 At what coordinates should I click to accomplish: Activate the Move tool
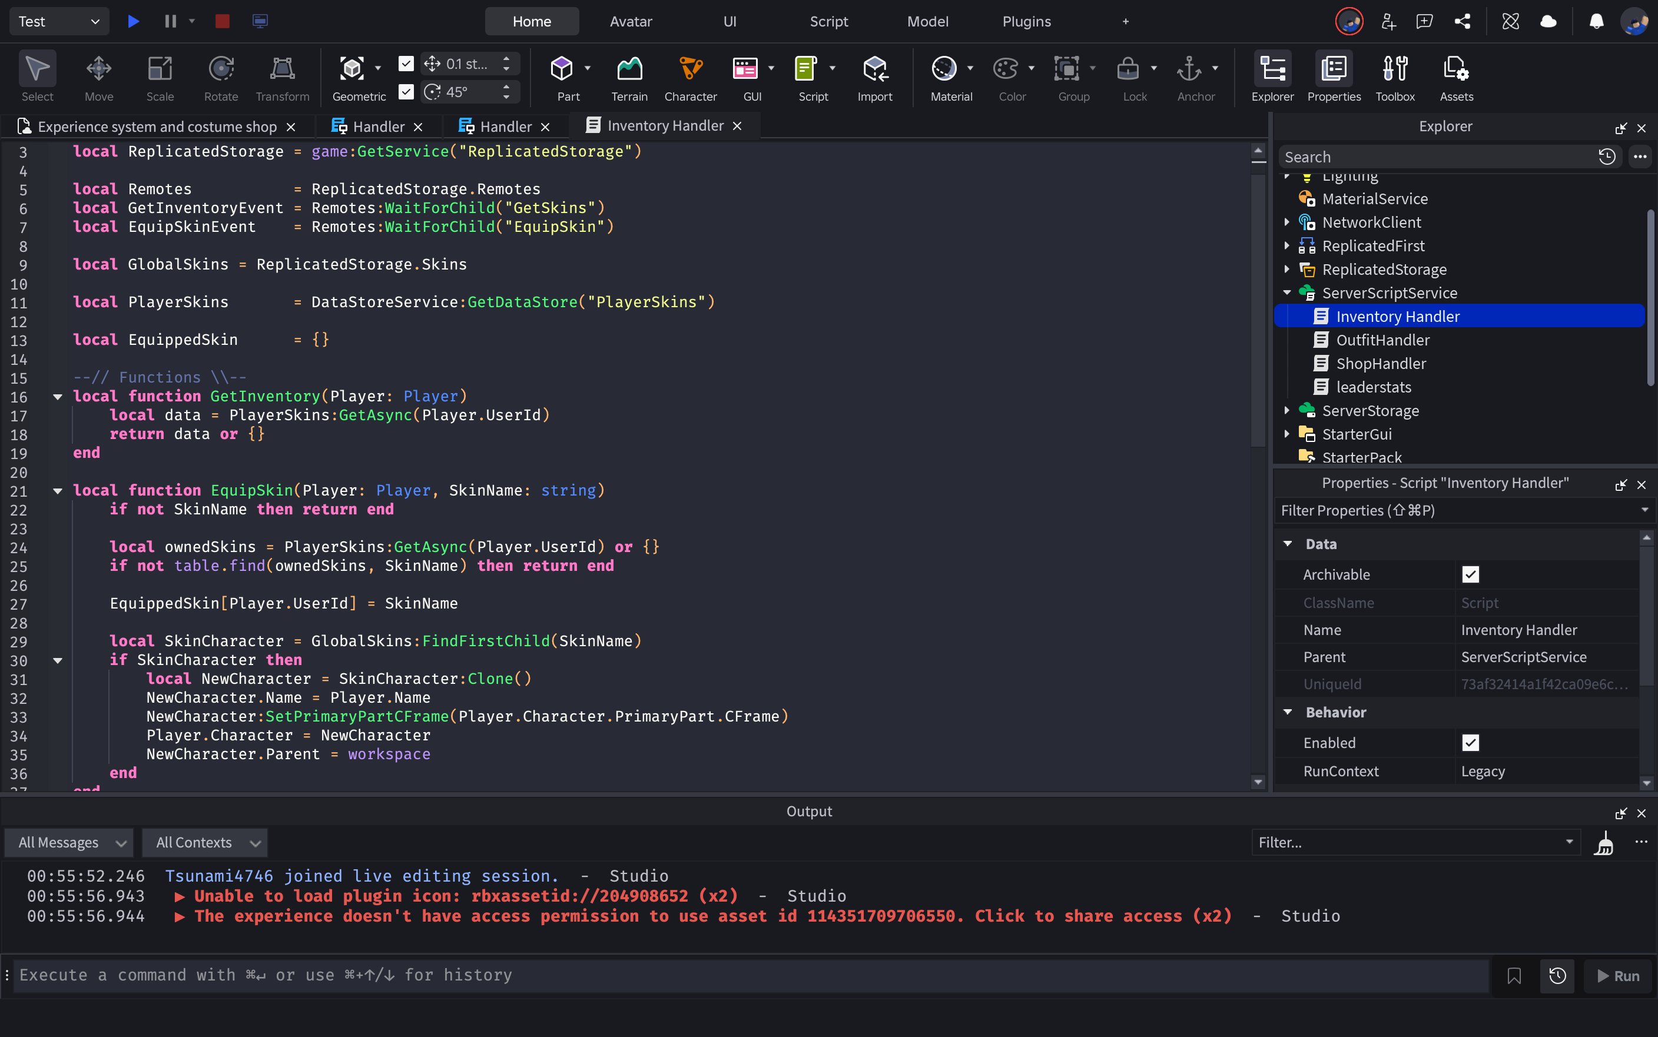click(x=99, y=76)
